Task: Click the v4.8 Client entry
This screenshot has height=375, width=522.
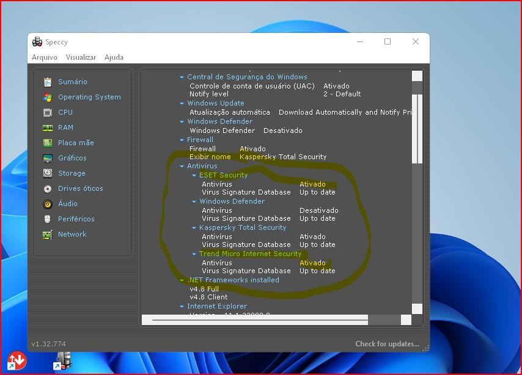Action: pos(208,298)
